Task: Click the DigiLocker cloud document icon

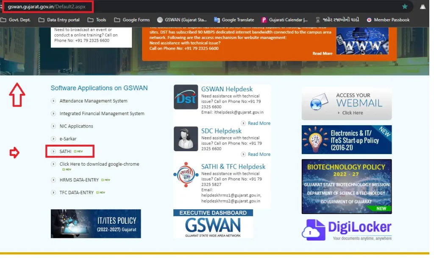Action: click(x=314, y=230)
